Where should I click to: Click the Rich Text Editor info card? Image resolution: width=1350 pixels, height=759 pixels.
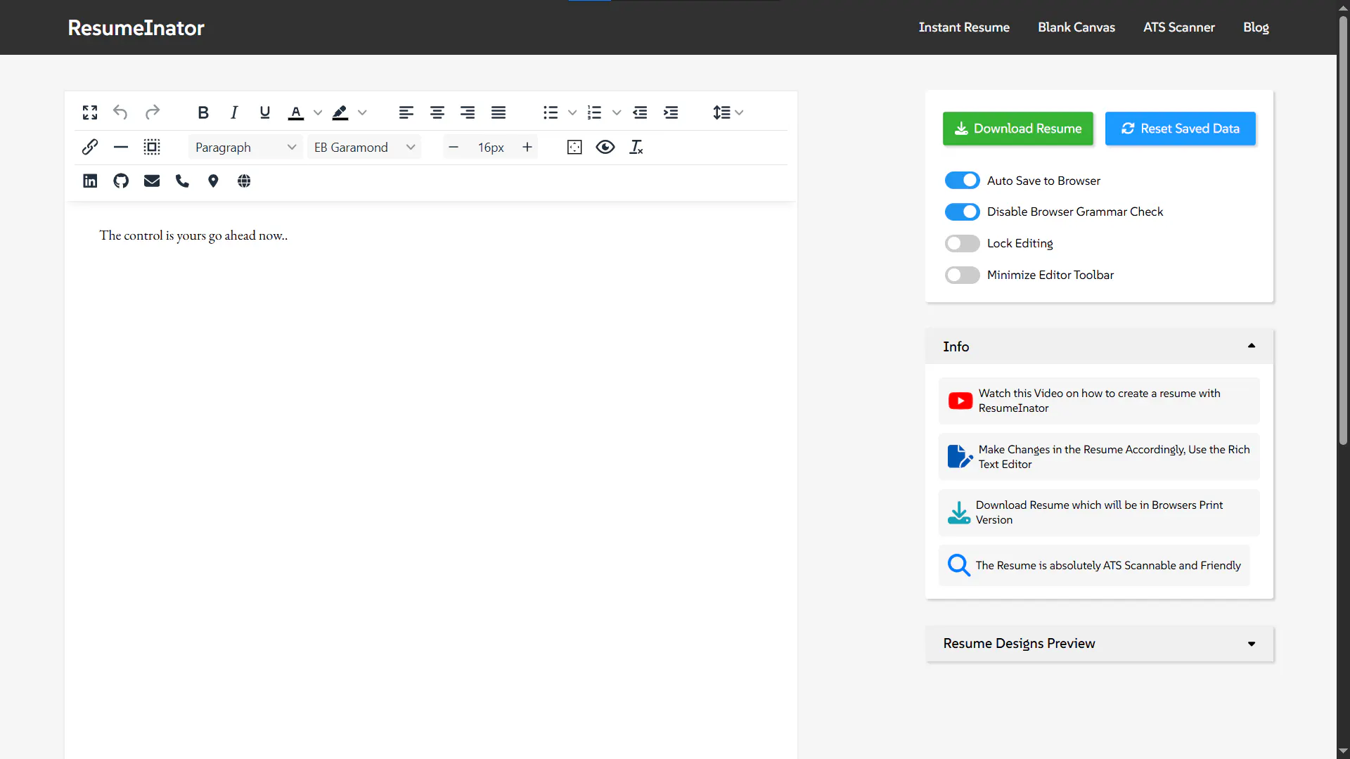click(1099, 457)
